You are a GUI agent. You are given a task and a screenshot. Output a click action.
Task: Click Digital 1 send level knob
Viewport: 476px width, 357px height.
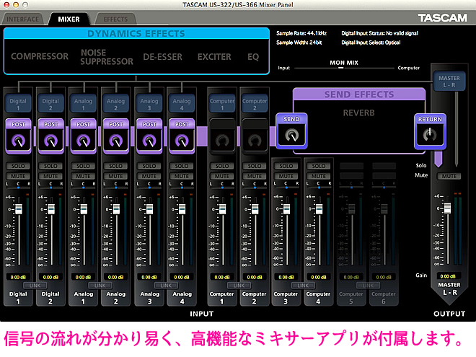(x=18, y=141)
